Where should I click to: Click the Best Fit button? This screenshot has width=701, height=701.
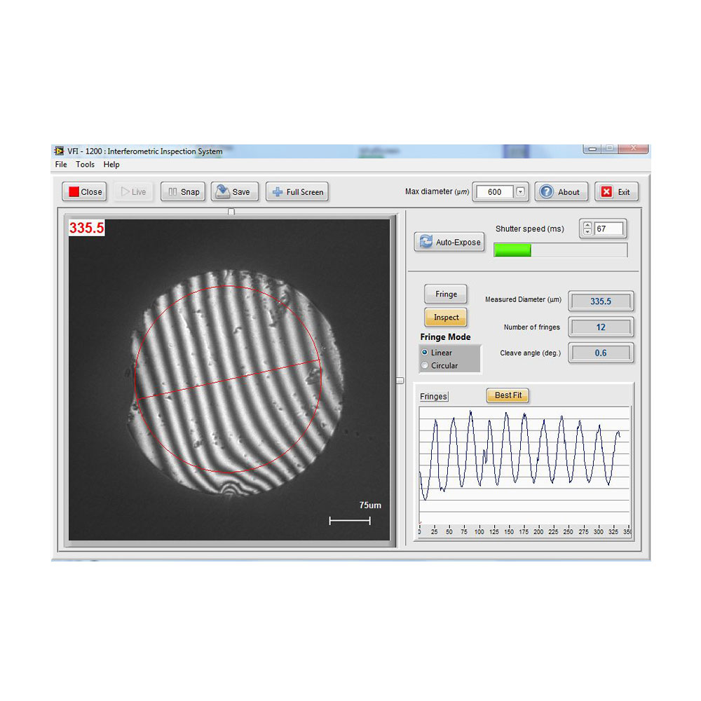point(508,395)
